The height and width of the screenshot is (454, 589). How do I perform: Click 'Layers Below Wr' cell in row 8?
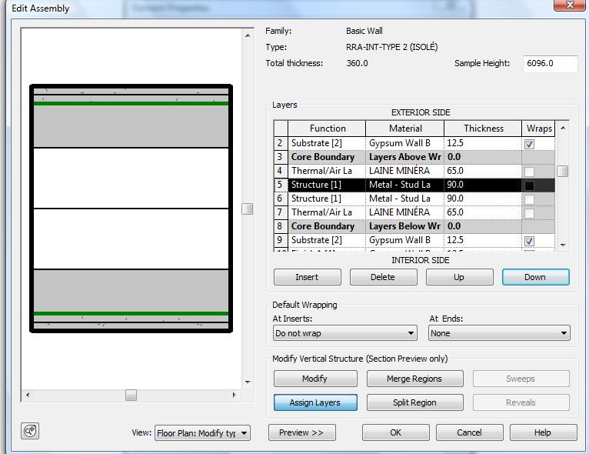point(405,226)
